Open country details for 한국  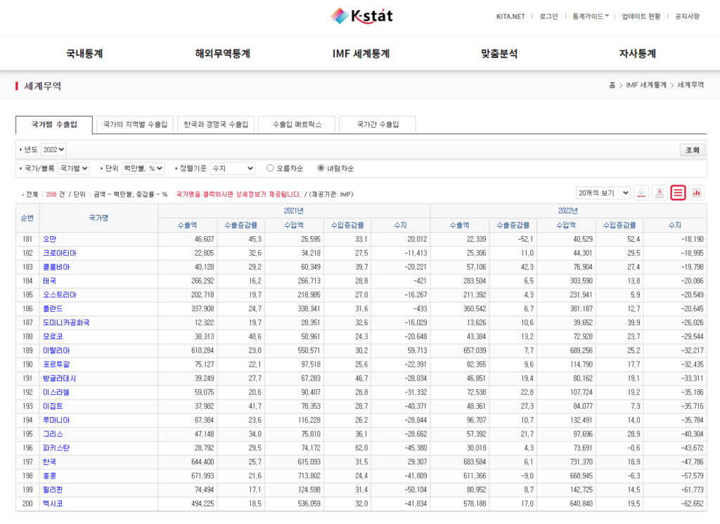(x=50, y=462)
